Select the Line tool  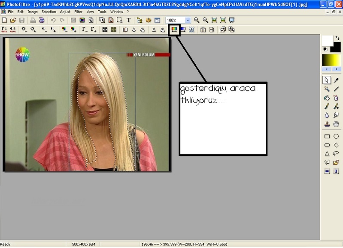coord(336,89)
